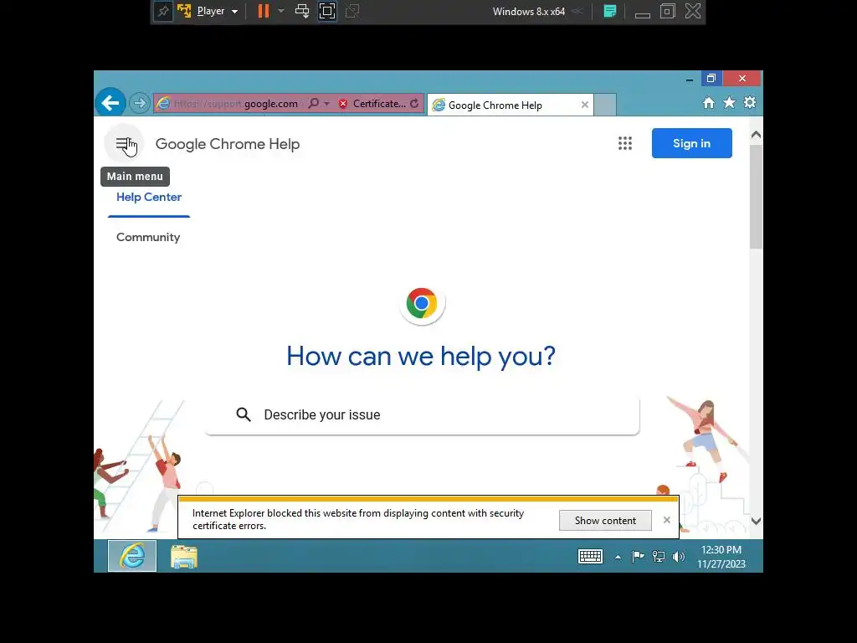
Task: Open the IE Tools gear icon
Action: 750,102
